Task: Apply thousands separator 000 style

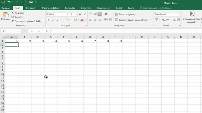Action: [x=168, y=20]
